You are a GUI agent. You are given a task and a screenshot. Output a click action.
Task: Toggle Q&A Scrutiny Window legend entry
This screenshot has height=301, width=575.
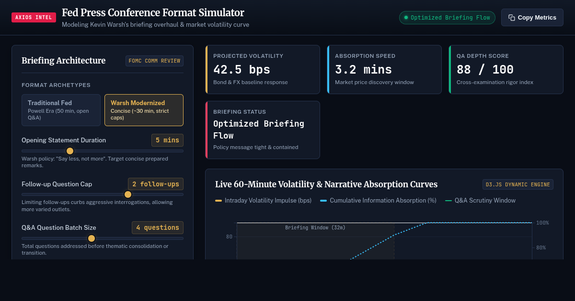point(480,201)
